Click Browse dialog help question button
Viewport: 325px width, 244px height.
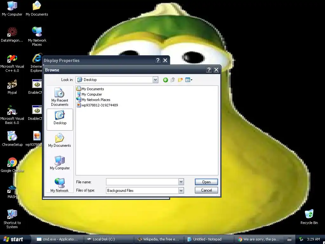click(209, 70)
